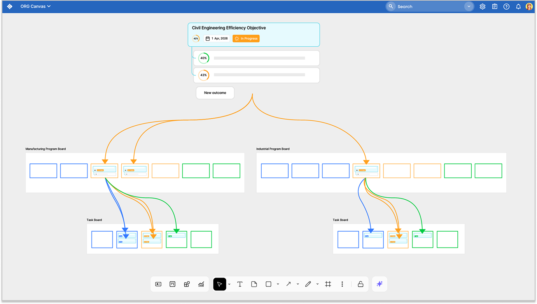Click the app logo in the top bar
Viewport: 537px width, 304px height.
tap(10, 7)
